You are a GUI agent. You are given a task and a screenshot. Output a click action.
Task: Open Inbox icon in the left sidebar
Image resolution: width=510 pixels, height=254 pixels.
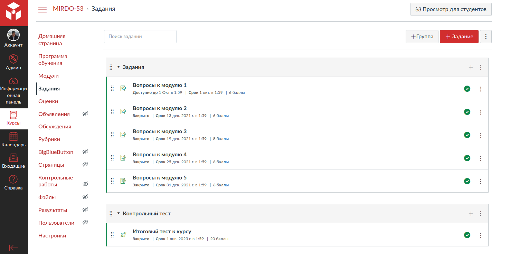click(x=13, y=158)
